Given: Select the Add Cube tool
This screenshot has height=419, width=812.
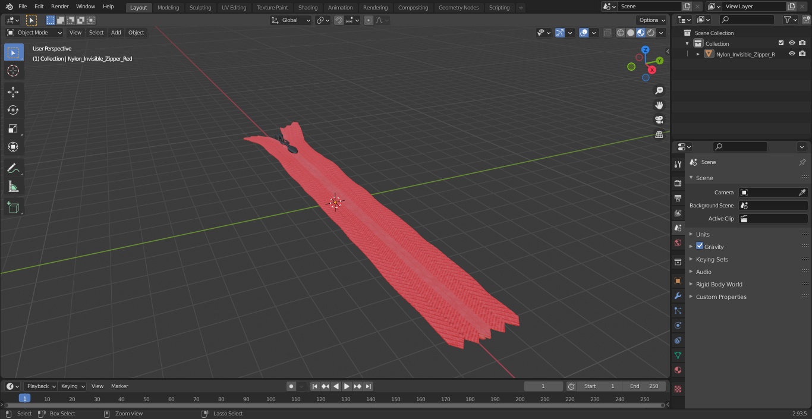Looking at the screenshot, I should [x=13, y=208].
